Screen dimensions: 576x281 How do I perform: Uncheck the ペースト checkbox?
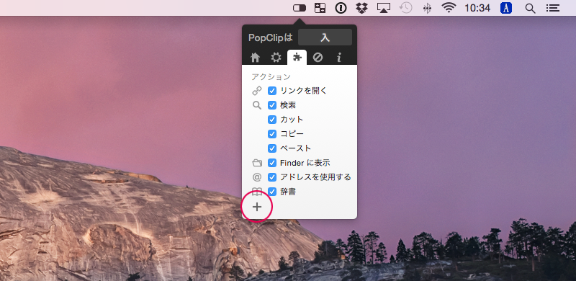coord(272,148)
